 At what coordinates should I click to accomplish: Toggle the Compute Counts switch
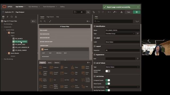click(108, 80)
